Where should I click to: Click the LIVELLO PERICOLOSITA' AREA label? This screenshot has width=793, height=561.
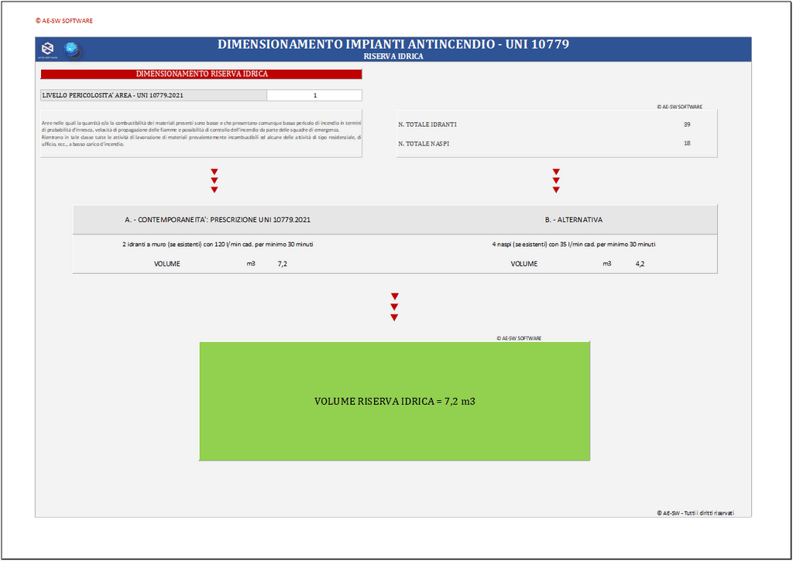[113, 95]
